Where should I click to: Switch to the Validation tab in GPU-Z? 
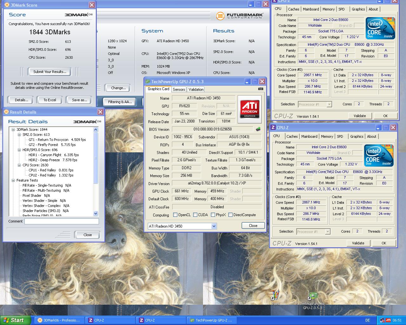point(196,90)
